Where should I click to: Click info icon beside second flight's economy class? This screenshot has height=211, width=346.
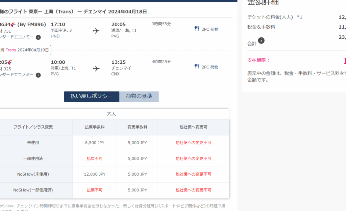click(38, 75)
